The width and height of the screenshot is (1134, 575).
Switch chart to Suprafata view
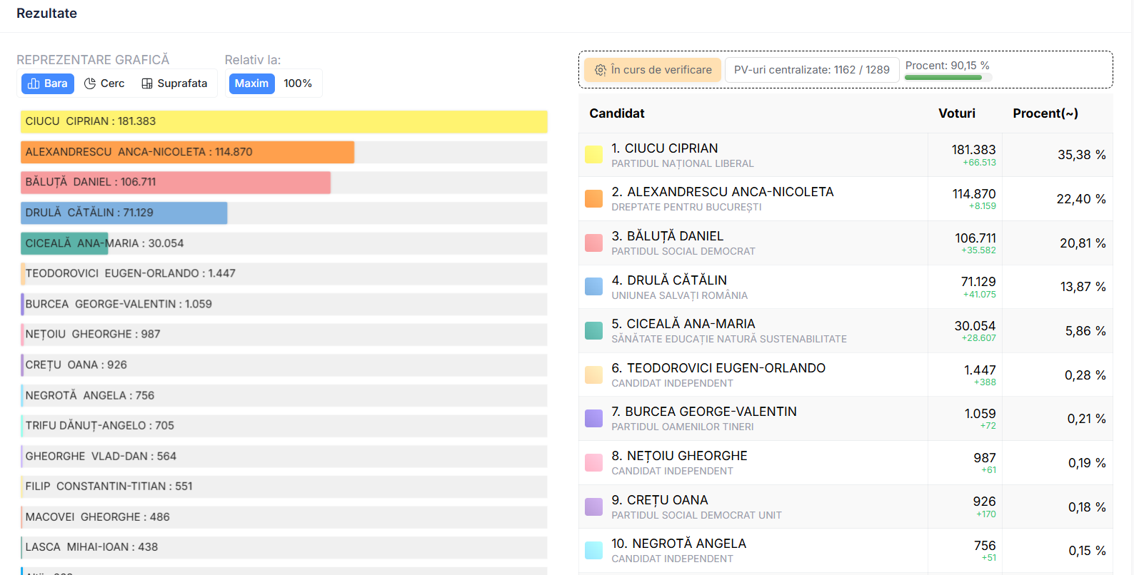pyautogui.click(x=175, y=83)
